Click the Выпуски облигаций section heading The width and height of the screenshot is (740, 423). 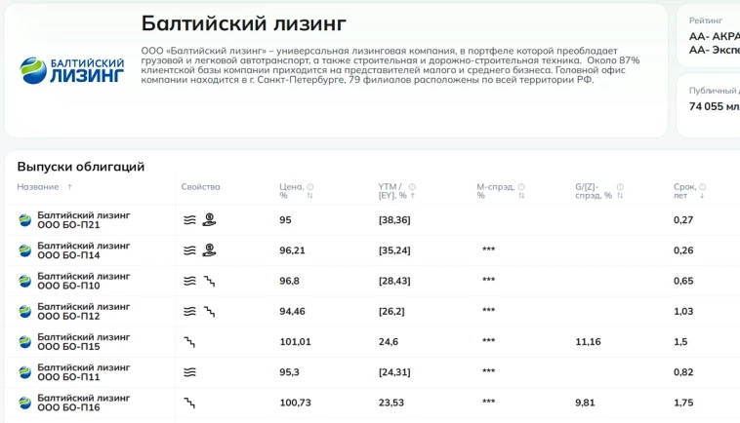point(81,167)
